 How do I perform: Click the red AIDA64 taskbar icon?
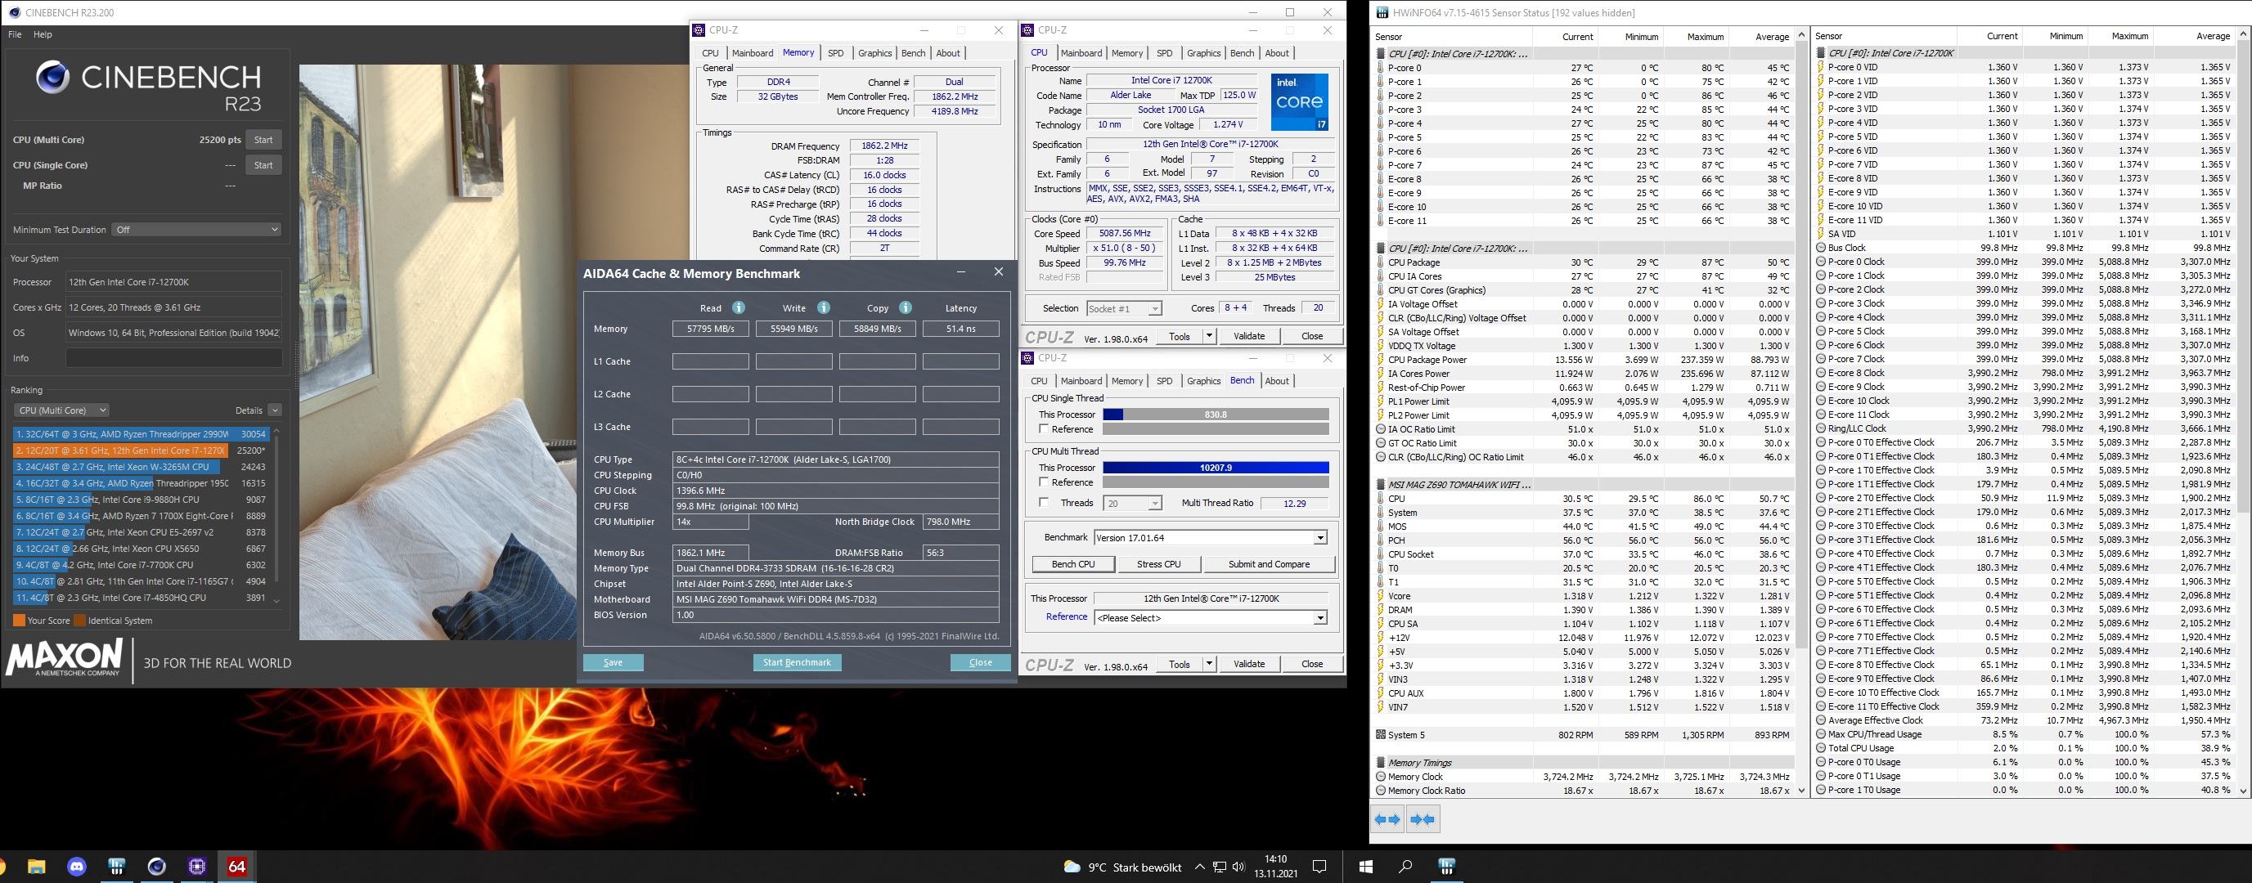pos(237,867)
